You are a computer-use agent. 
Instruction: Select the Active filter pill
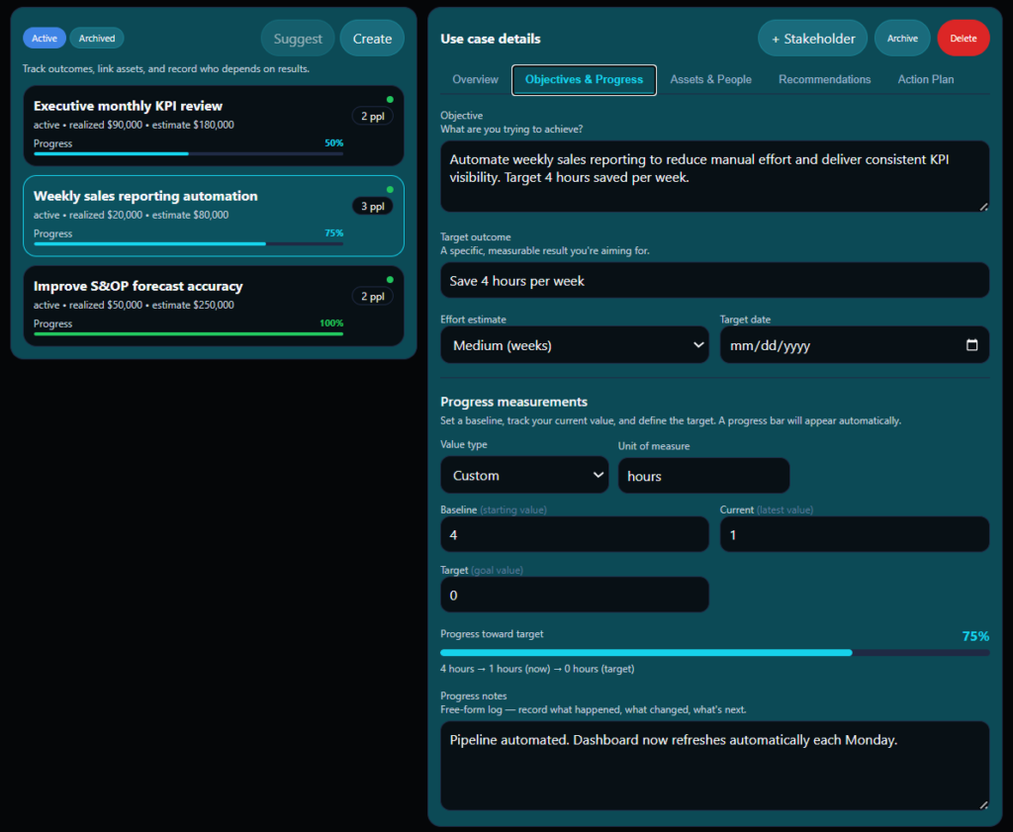45,39
